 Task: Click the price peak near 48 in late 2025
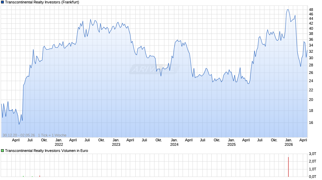pos(288,10)
